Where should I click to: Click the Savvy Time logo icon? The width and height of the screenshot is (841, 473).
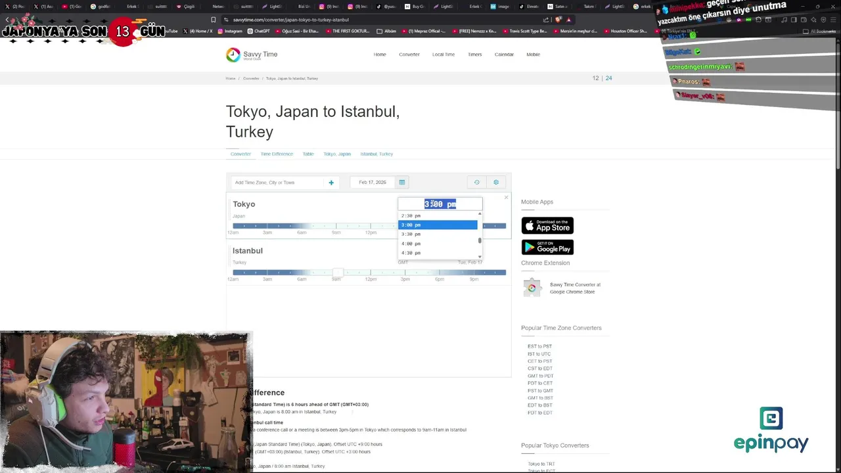(233, 55)
